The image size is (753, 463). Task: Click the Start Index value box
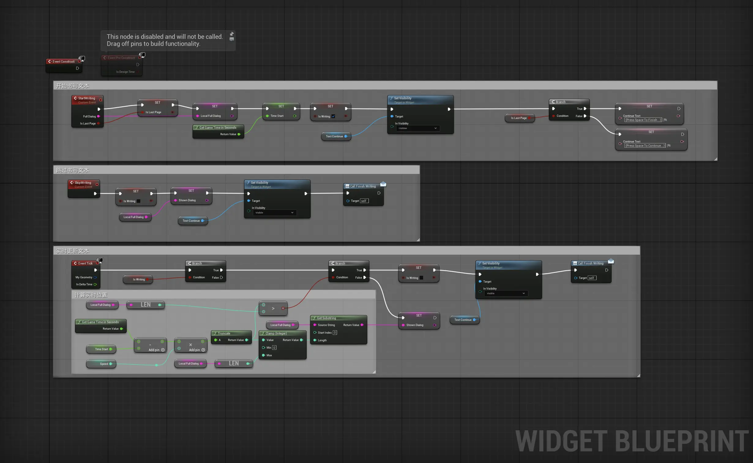(335, 332)
